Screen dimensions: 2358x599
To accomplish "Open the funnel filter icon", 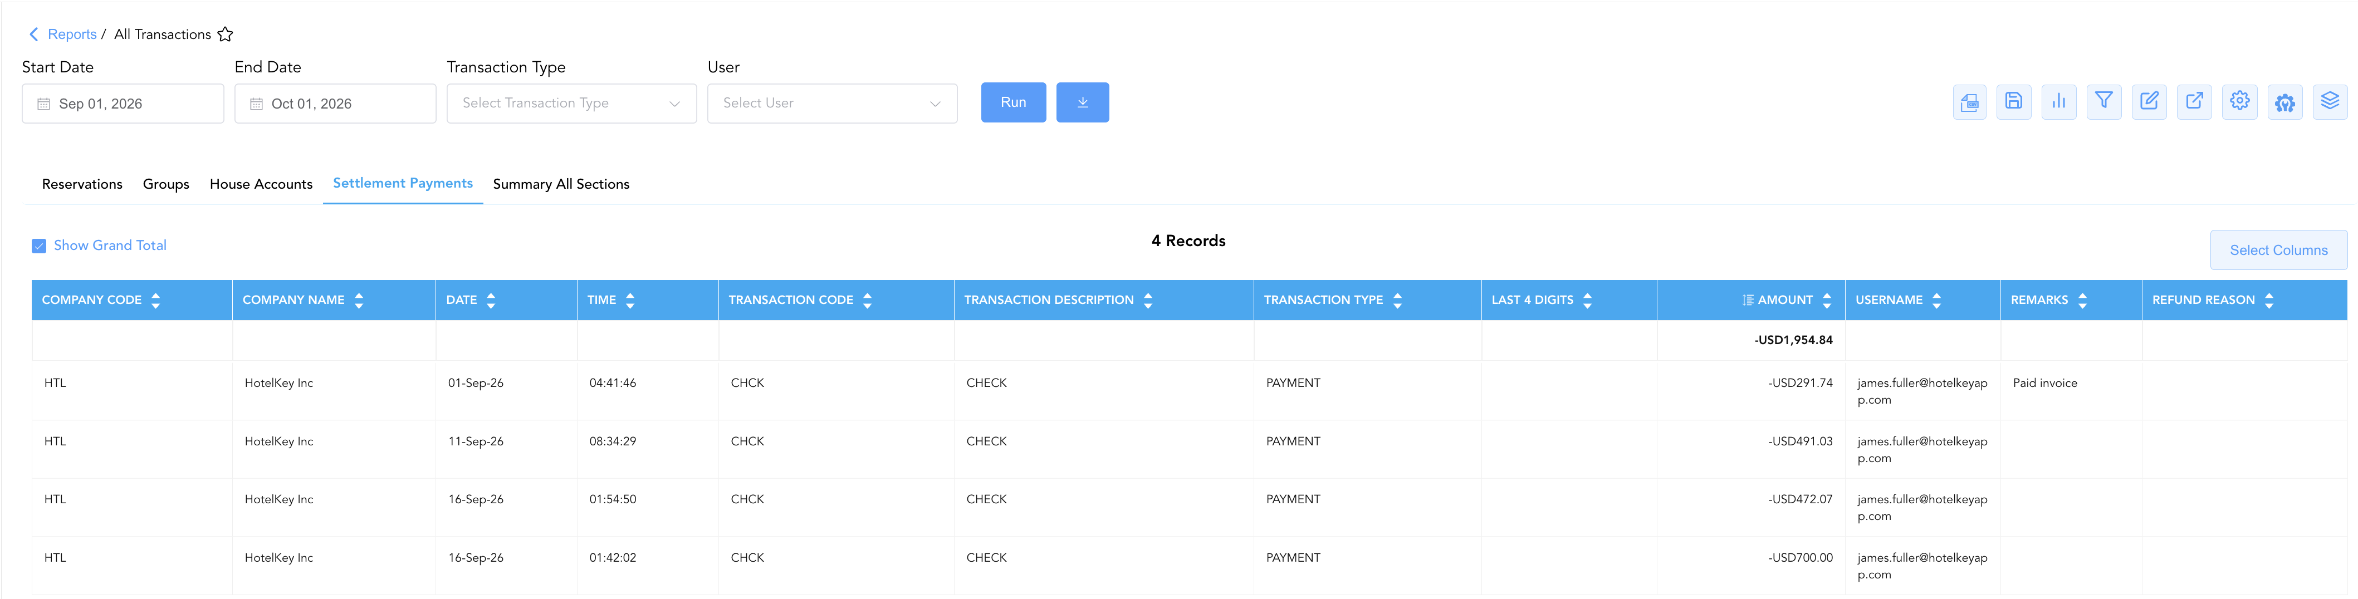I will 2103,101.
